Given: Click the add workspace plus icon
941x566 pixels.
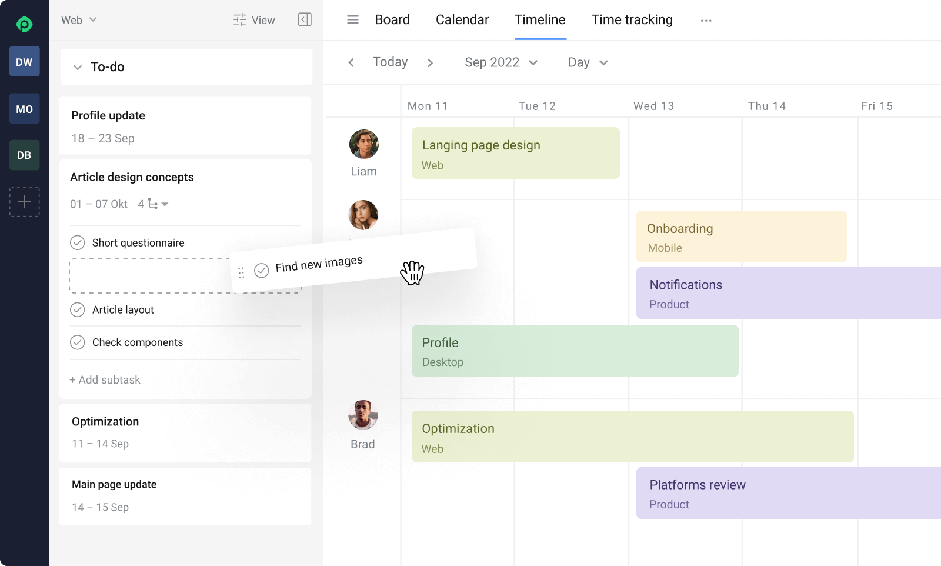Looking at the screenshot, I should tap(24, 202).
